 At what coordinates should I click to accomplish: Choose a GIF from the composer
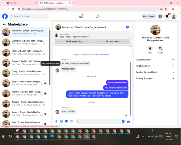pos(71,121)
